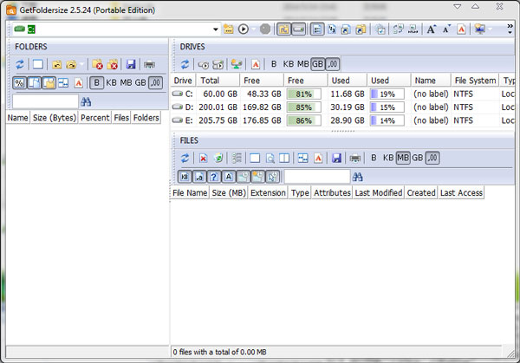The width and height of the screenshot is (520, 363).
Task: Open font settings icon in the main toolbar
Action: pyautogui.click(x=461, y=29)
